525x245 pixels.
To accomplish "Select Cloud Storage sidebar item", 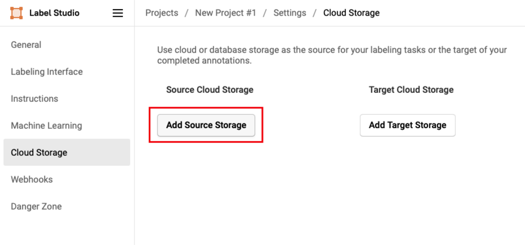I will click(x=39, y=153).
